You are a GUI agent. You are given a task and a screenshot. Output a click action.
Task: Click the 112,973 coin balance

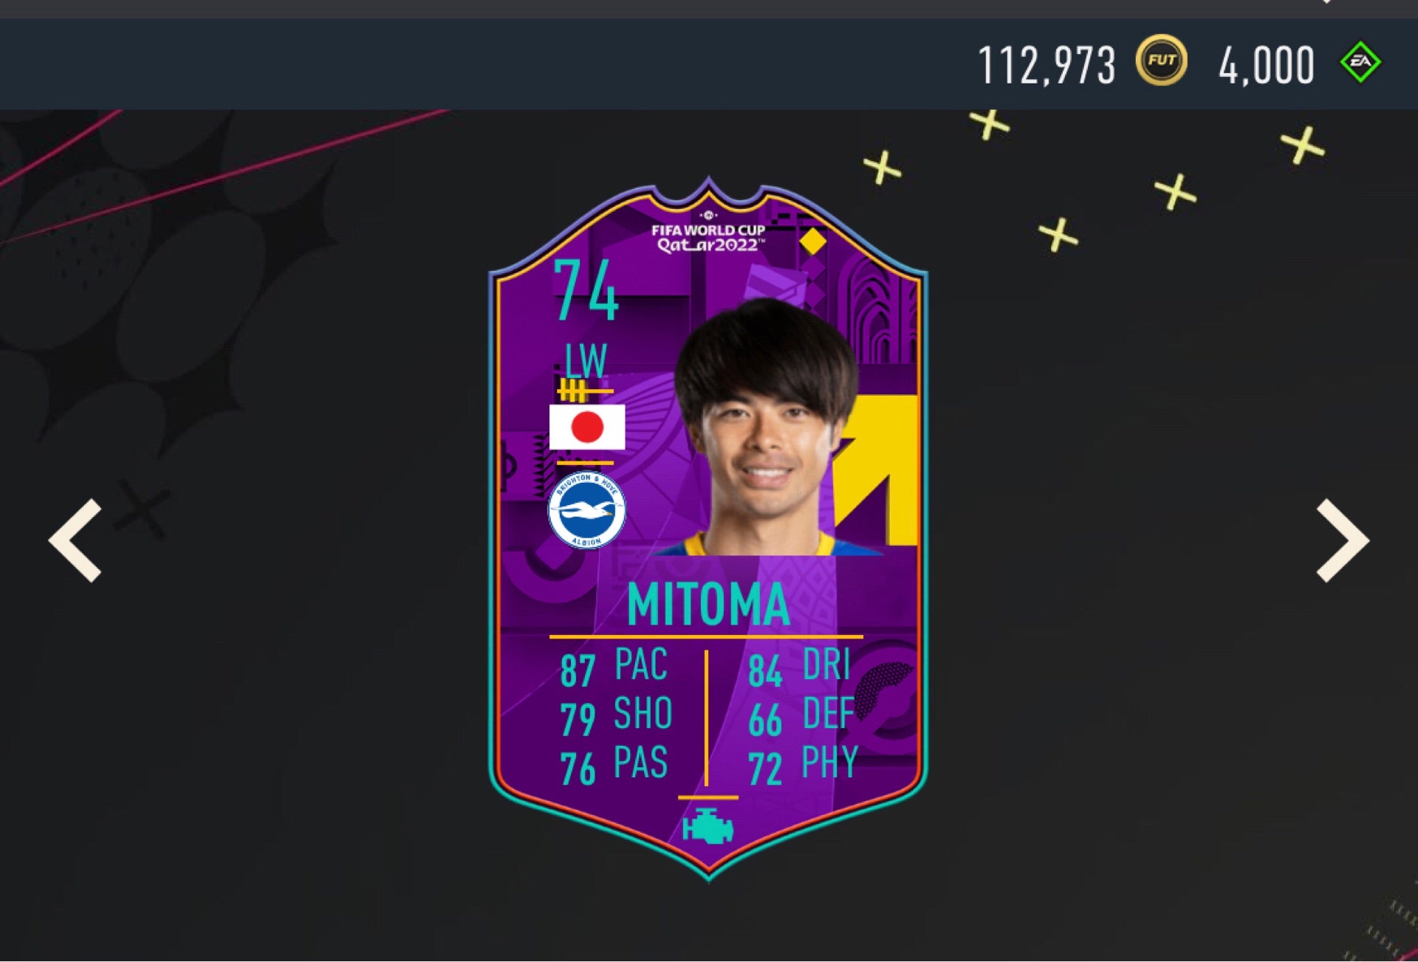point(1047,65)
